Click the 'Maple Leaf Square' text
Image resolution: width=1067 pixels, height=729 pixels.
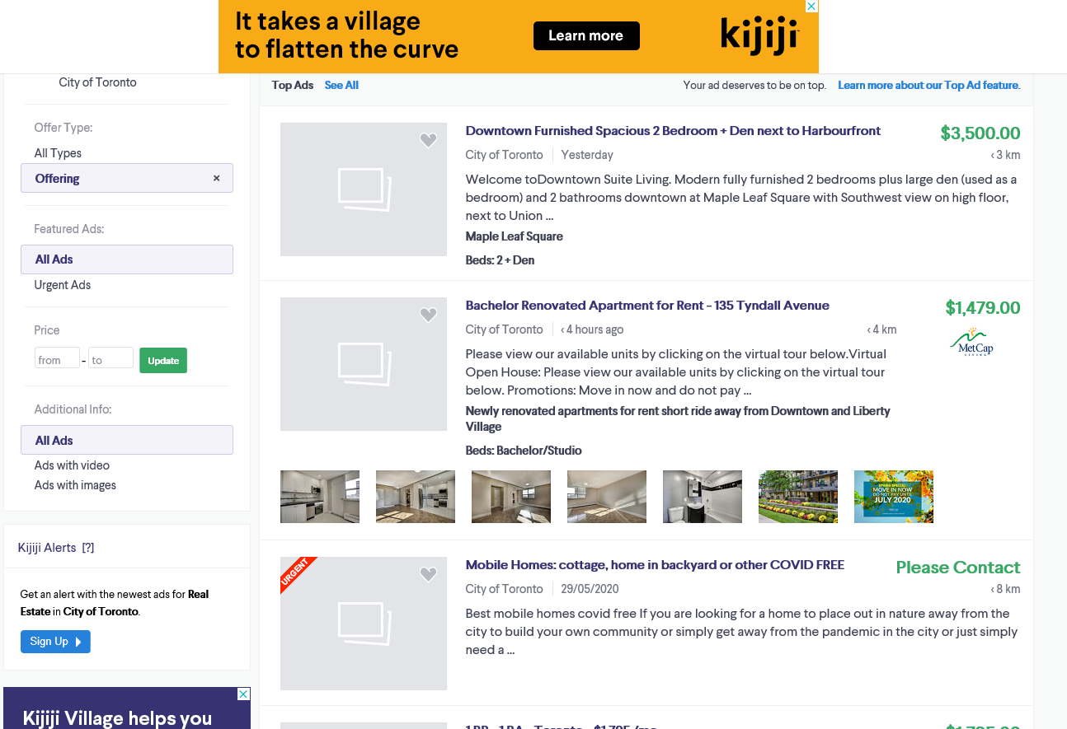tap(515, 236)
